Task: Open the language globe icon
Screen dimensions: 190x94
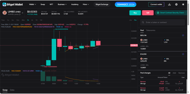Action: pyautogui.click(x=176, y=5)
